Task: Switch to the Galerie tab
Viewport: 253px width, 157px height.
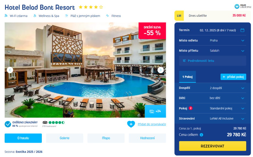Action: coord(65,138)
